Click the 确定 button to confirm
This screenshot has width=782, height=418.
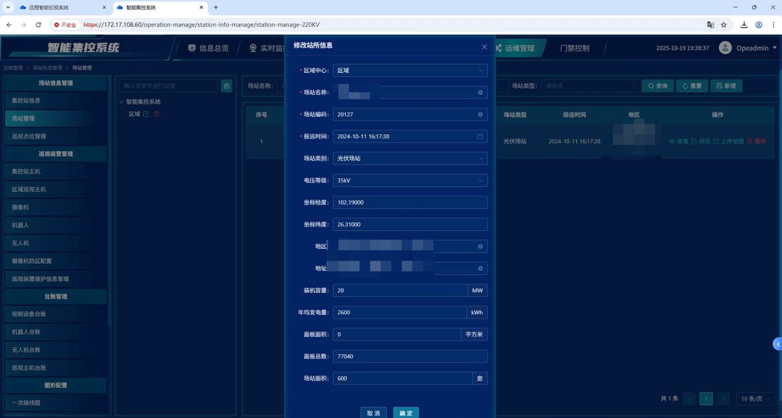[x=406, y=413]
